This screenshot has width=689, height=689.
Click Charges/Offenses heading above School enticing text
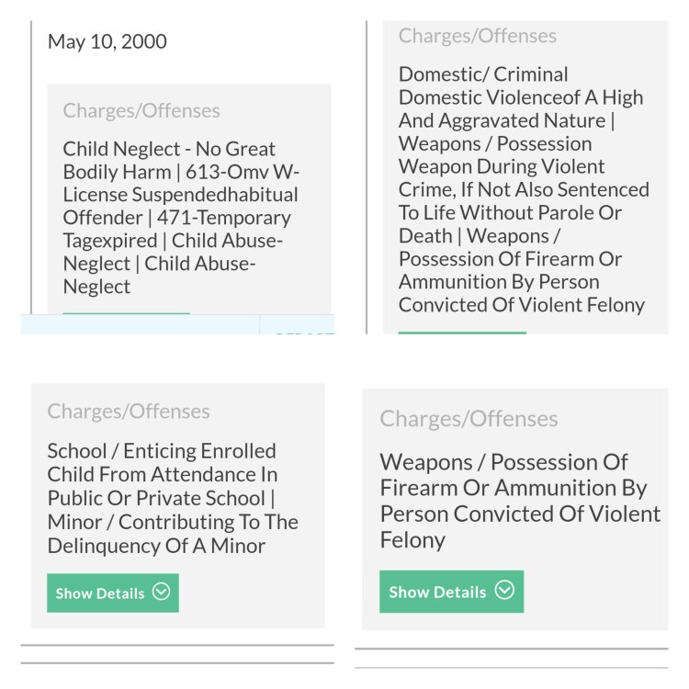[x=129, y=412]
